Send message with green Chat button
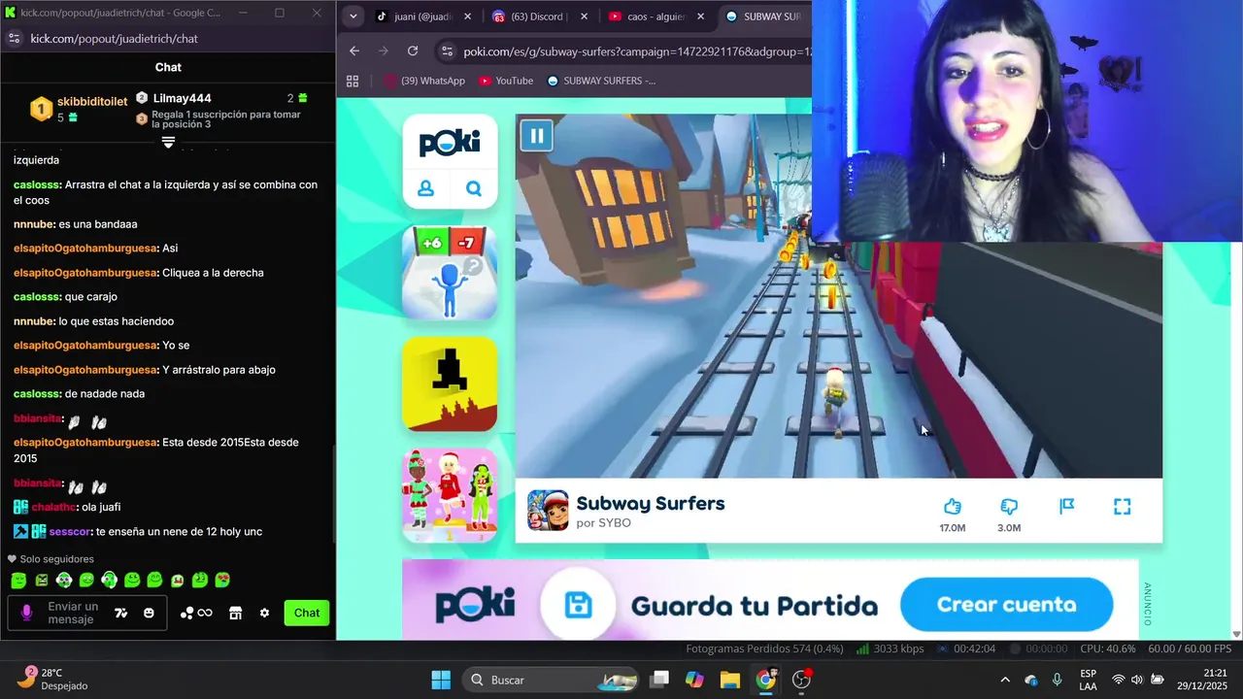 tap(307, 613)
